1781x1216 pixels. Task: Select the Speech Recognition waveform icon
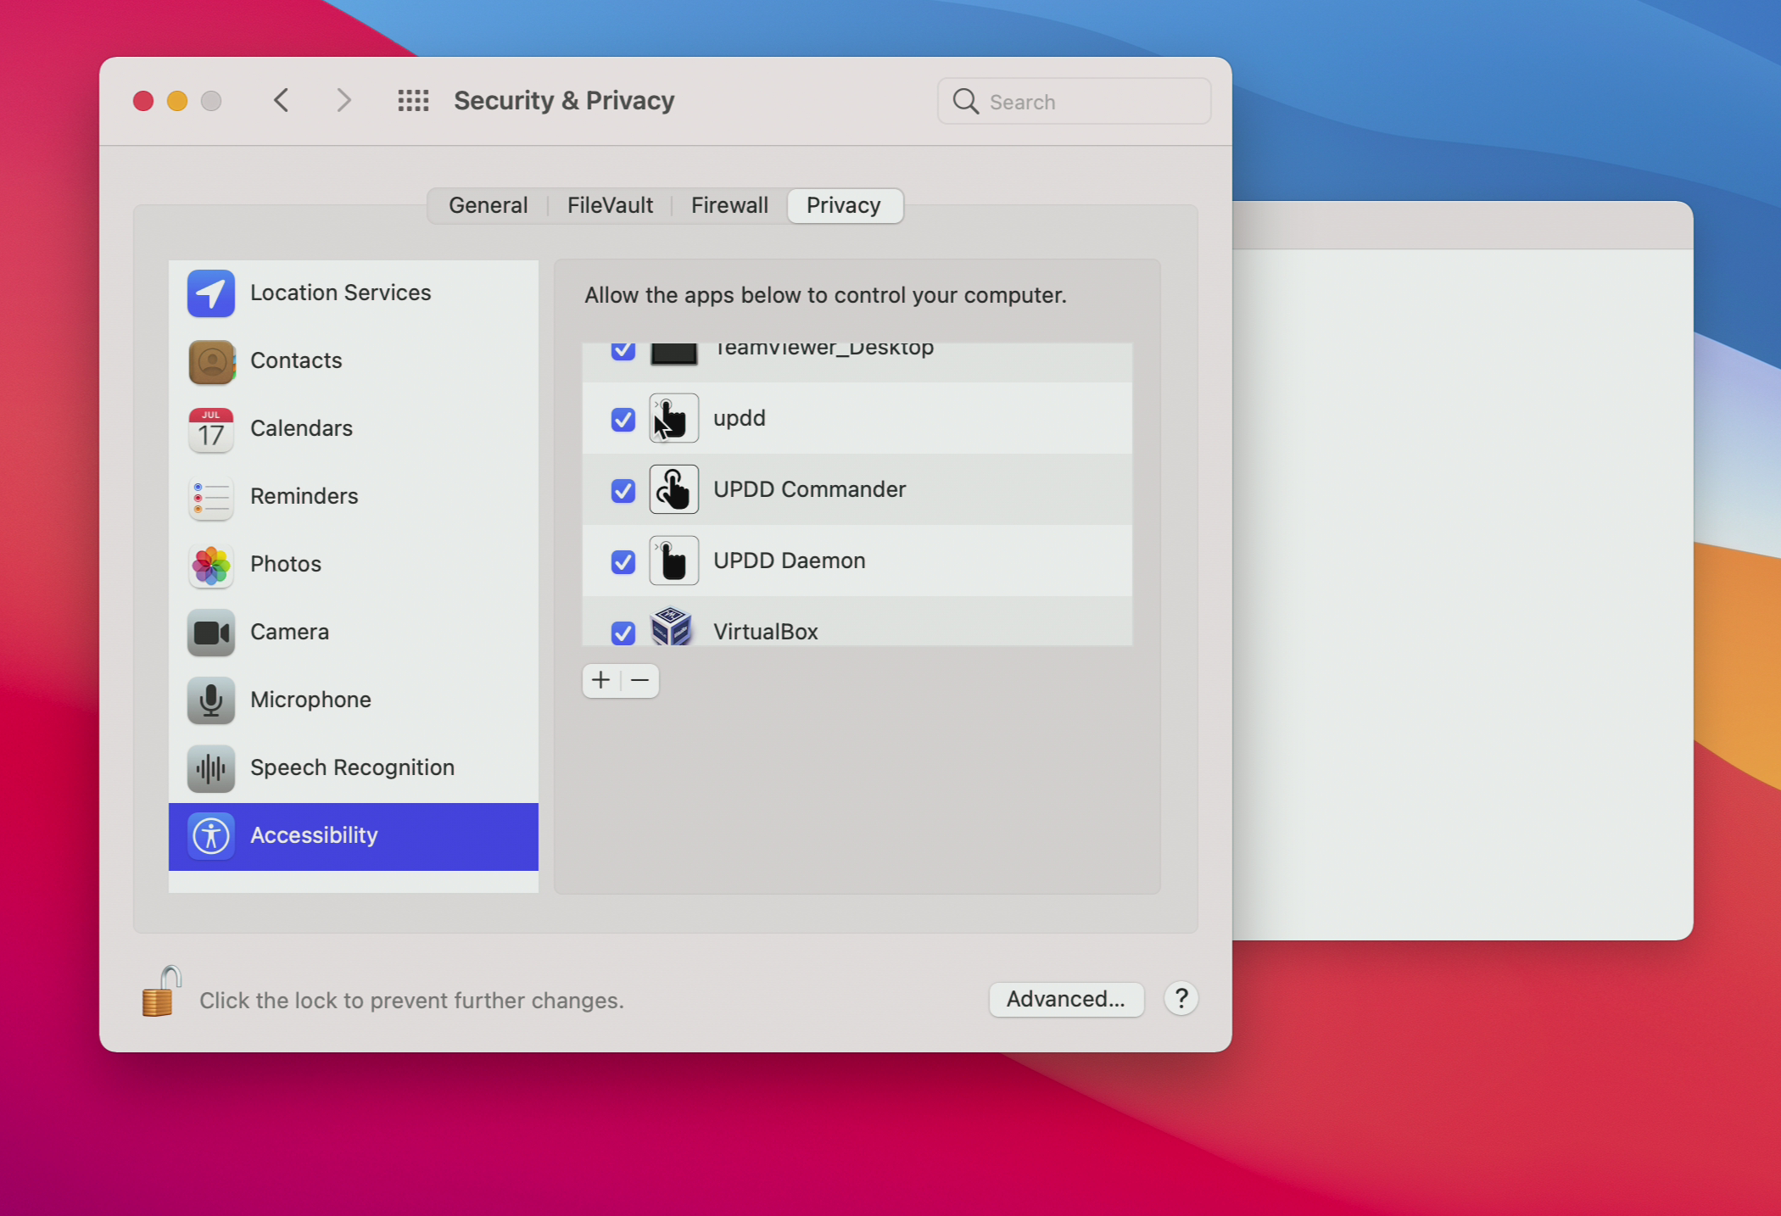click(210, 768)
